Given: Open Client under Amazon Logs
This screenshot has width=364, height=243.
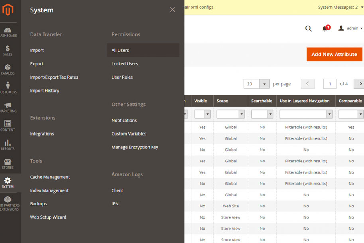Looking at the screenshot, I should [x=117, y=190].
